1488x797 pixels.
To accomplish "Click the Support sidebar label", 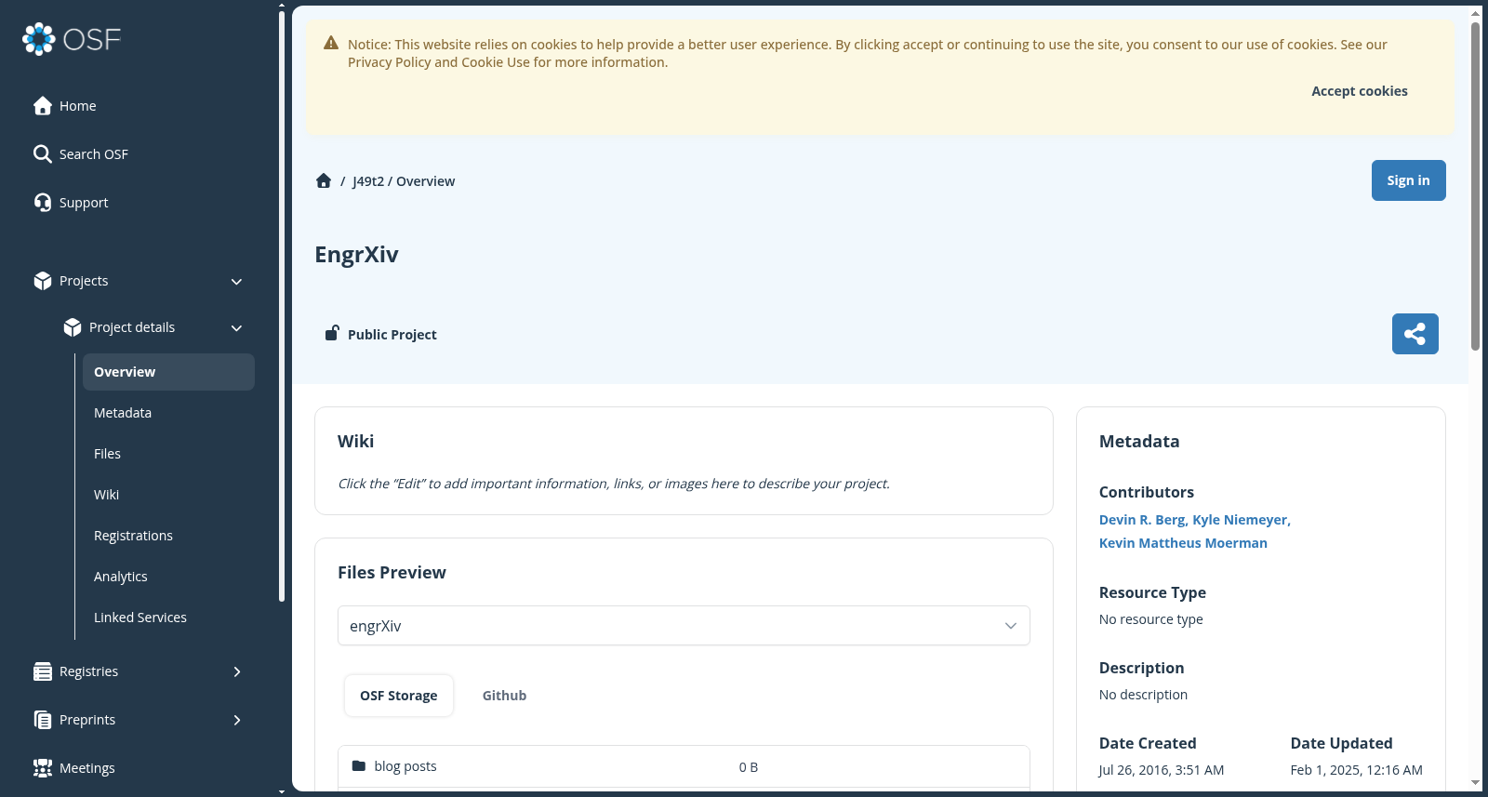I will [x=84, y=203].
